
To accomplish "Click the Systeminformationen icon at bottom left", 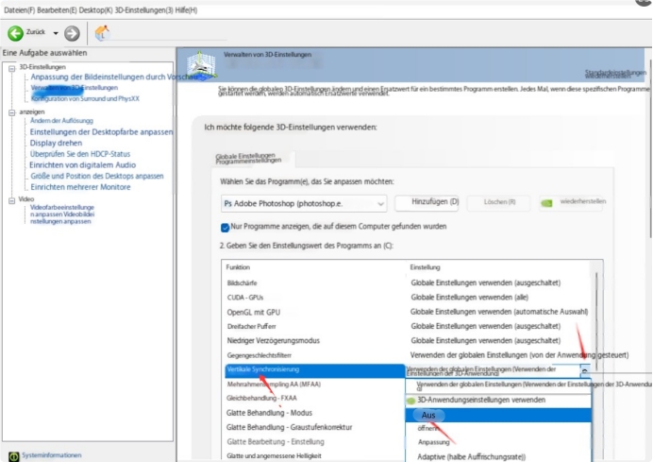I will click(x=11, y=454).
